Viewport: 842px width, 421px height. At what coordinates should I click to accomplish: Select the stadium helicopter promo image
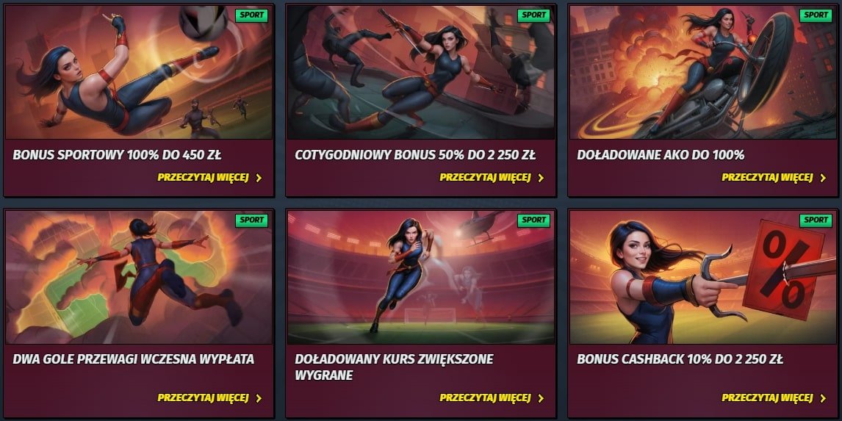(x=421, y=277)
